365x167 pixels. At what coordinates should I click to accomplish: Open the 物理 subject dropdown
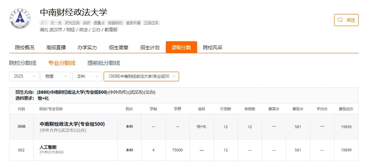click(56, 76)
